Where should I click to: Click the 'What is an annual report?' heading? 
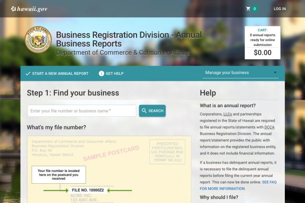pyautogui.click(x=227, y=105)
